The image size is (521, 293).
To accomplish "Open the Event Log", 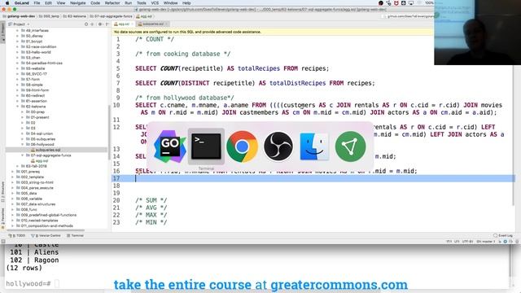I will point(503,235).
